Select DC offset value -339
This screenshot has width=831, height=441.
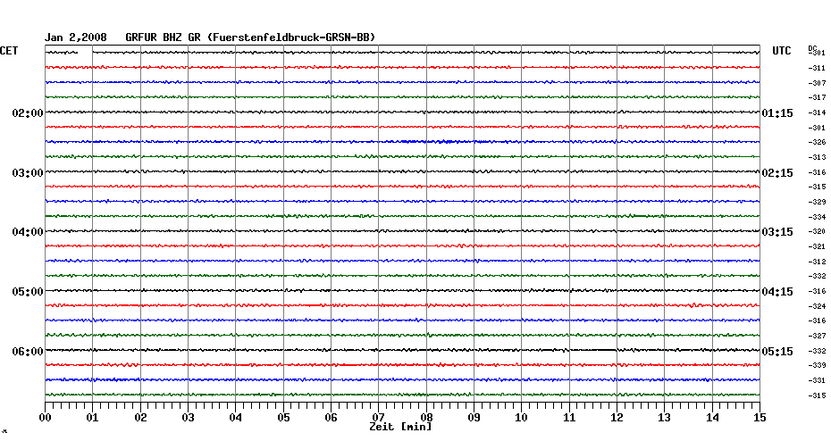[817, 365]
